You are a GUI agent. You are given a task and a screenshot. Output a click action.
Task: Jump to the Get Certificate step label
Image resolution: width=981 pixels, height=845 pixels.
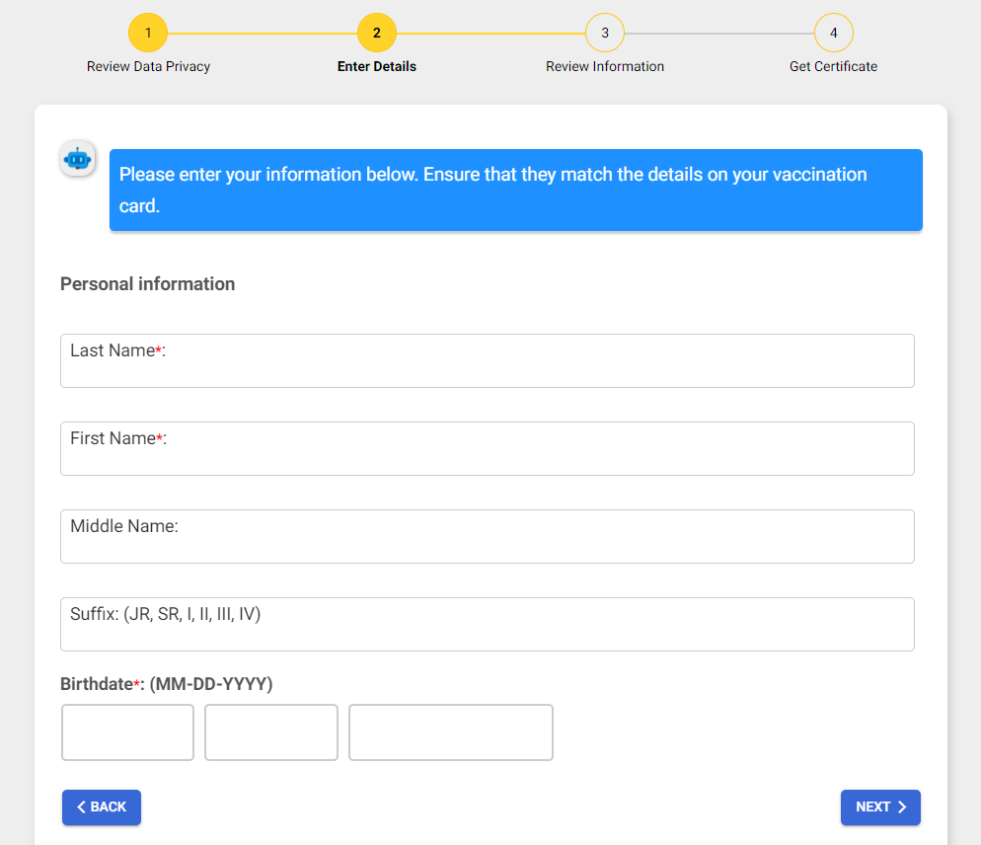click(x=833, y=66)
